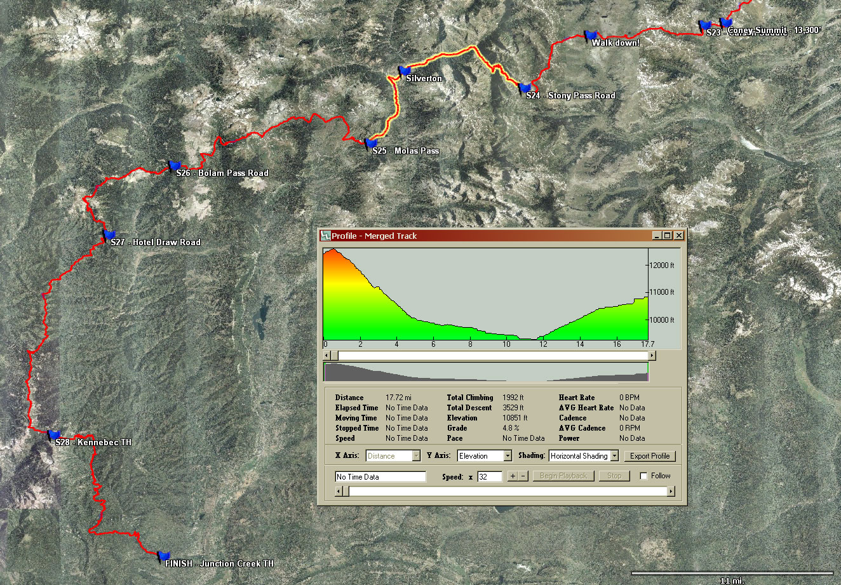Click the S25 - Molas Pass label
Screen dimensions: 841x585
coord(406,151)
